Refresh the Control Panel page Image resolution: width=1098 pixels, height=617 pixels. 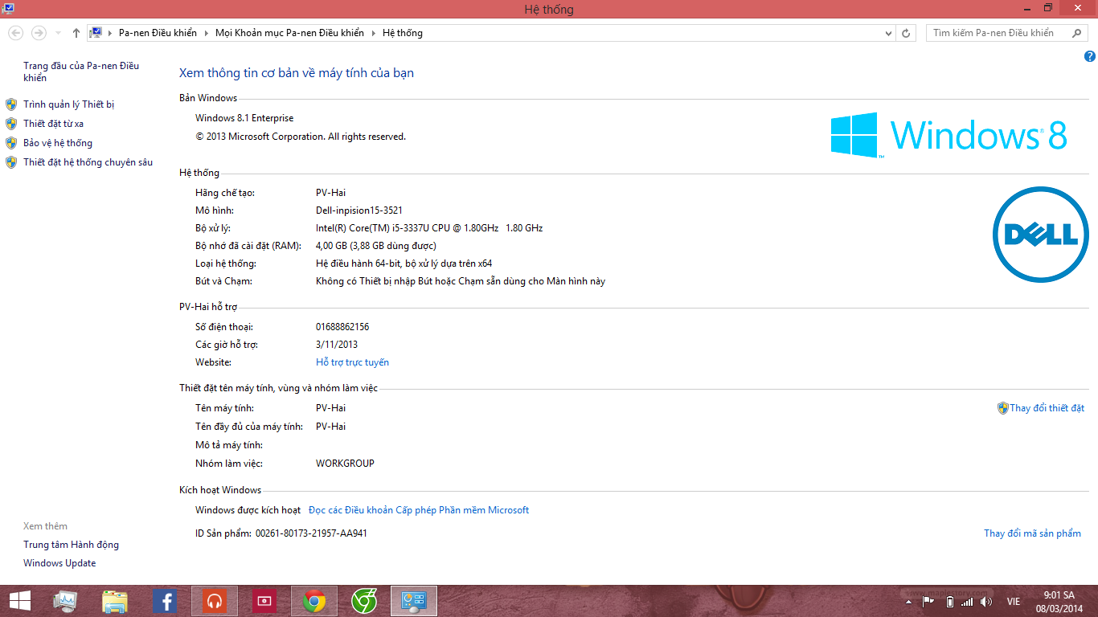907,33
